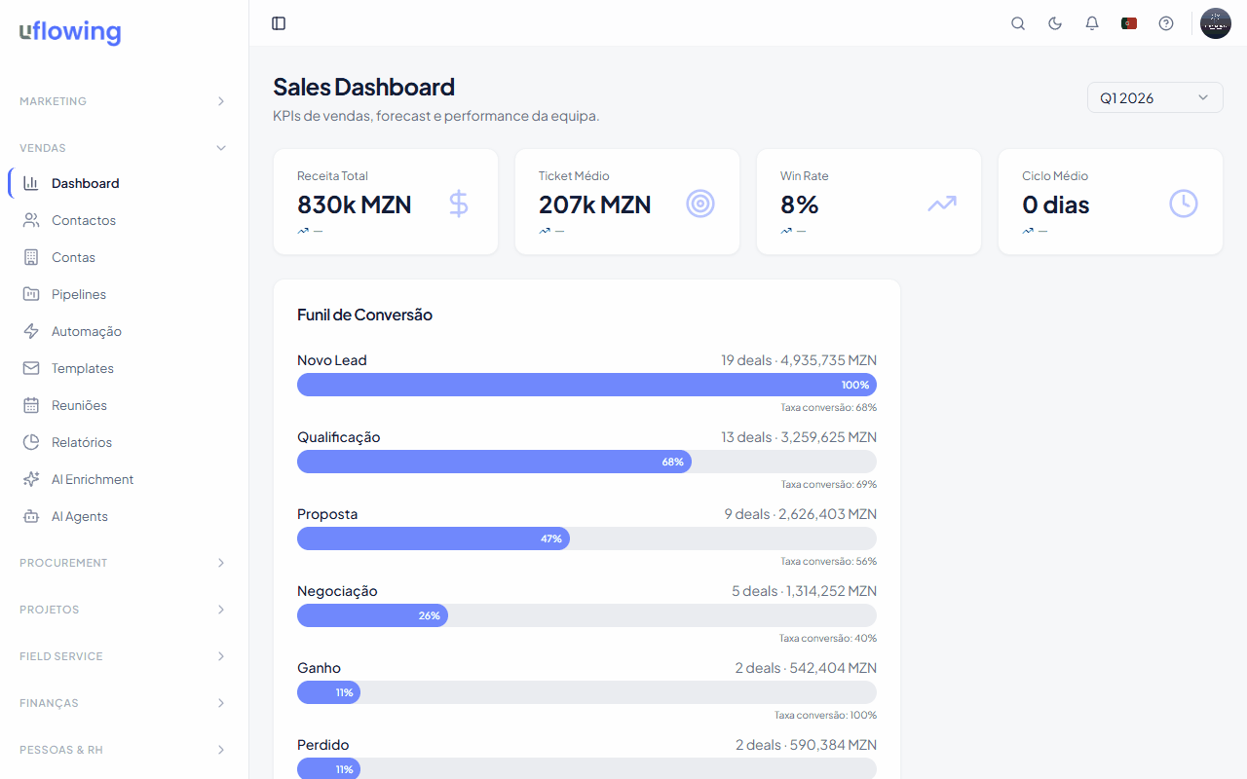Image resolution: width=1247 pixels, height=779 pixels.
Task: Go to Pipelines in the sidebar
Action: (79, 294)
